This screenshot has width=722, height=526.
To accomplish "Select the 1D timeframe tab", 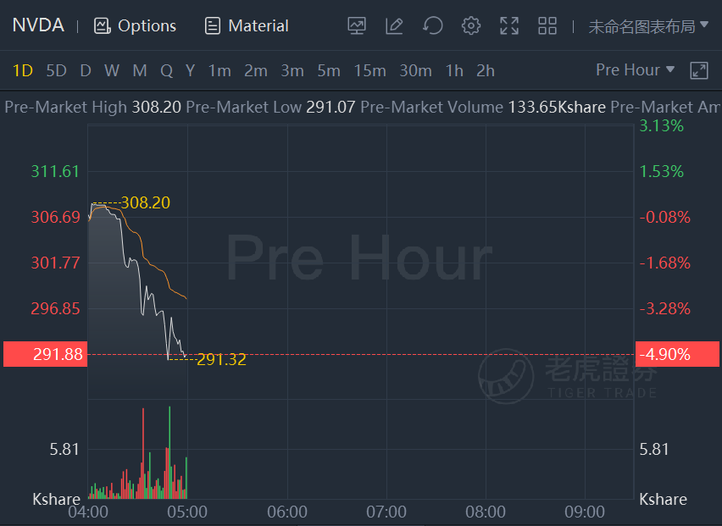I will click(x=23, y=71).
